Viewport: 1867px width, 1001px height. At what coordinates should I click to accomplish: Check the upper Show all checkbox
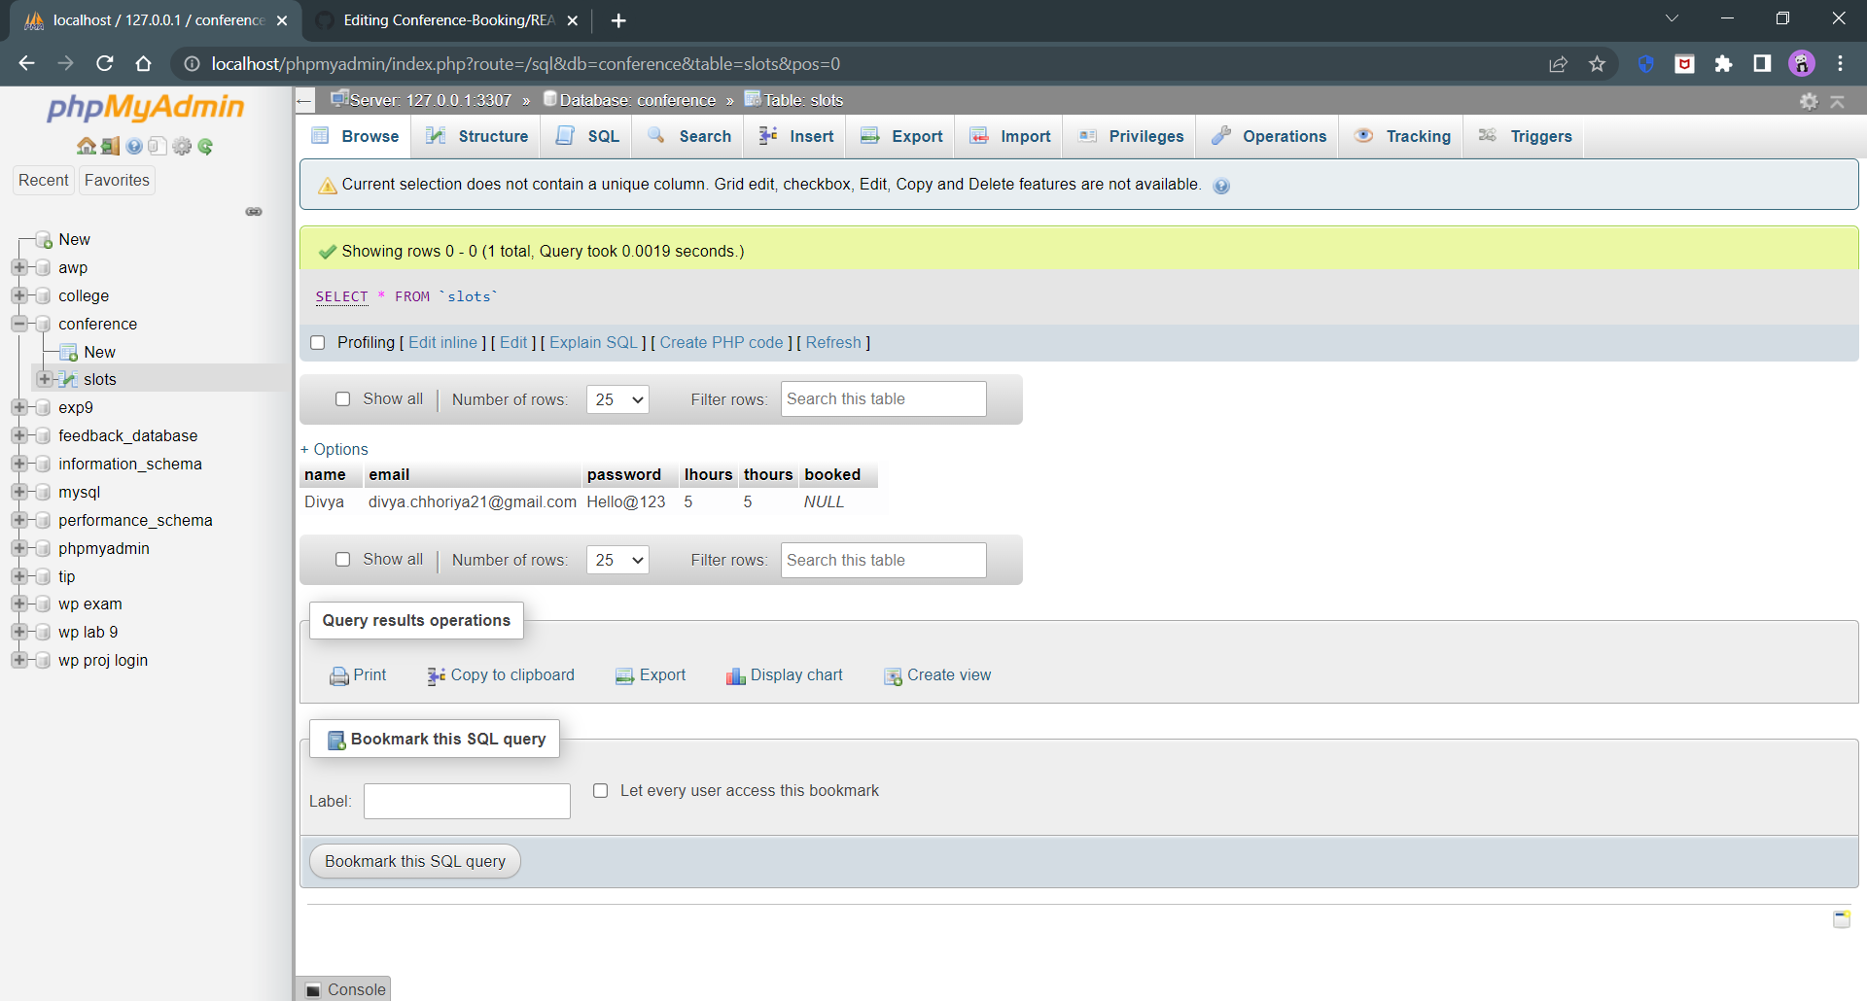point(342,398)
